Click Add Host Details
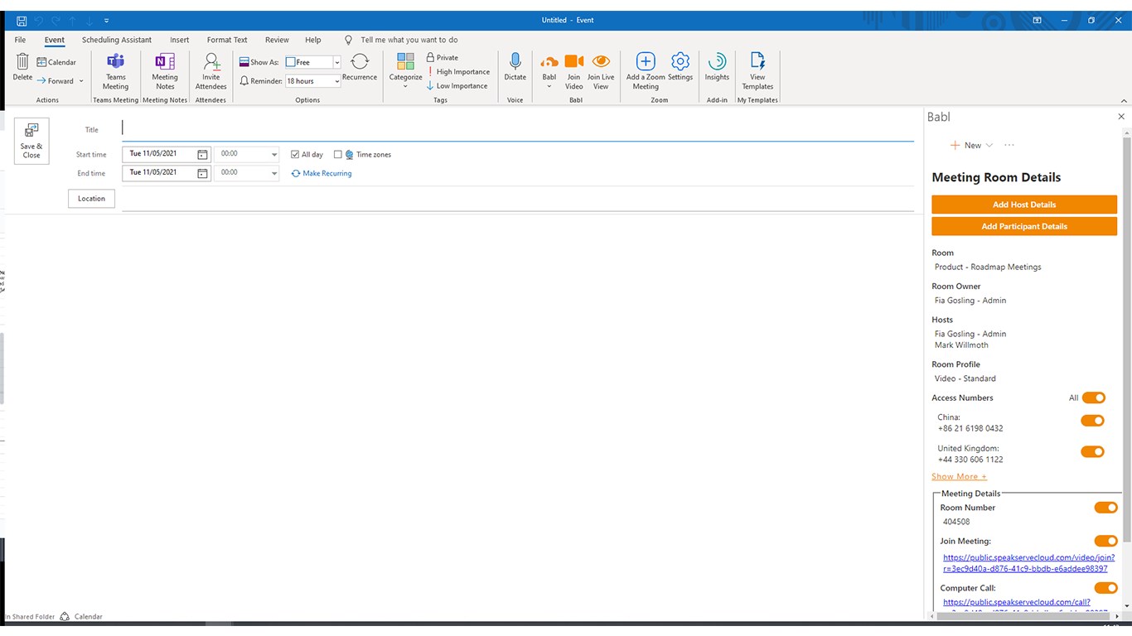The width and height of the screenshot is (1132, 636). click(1024, 205)
